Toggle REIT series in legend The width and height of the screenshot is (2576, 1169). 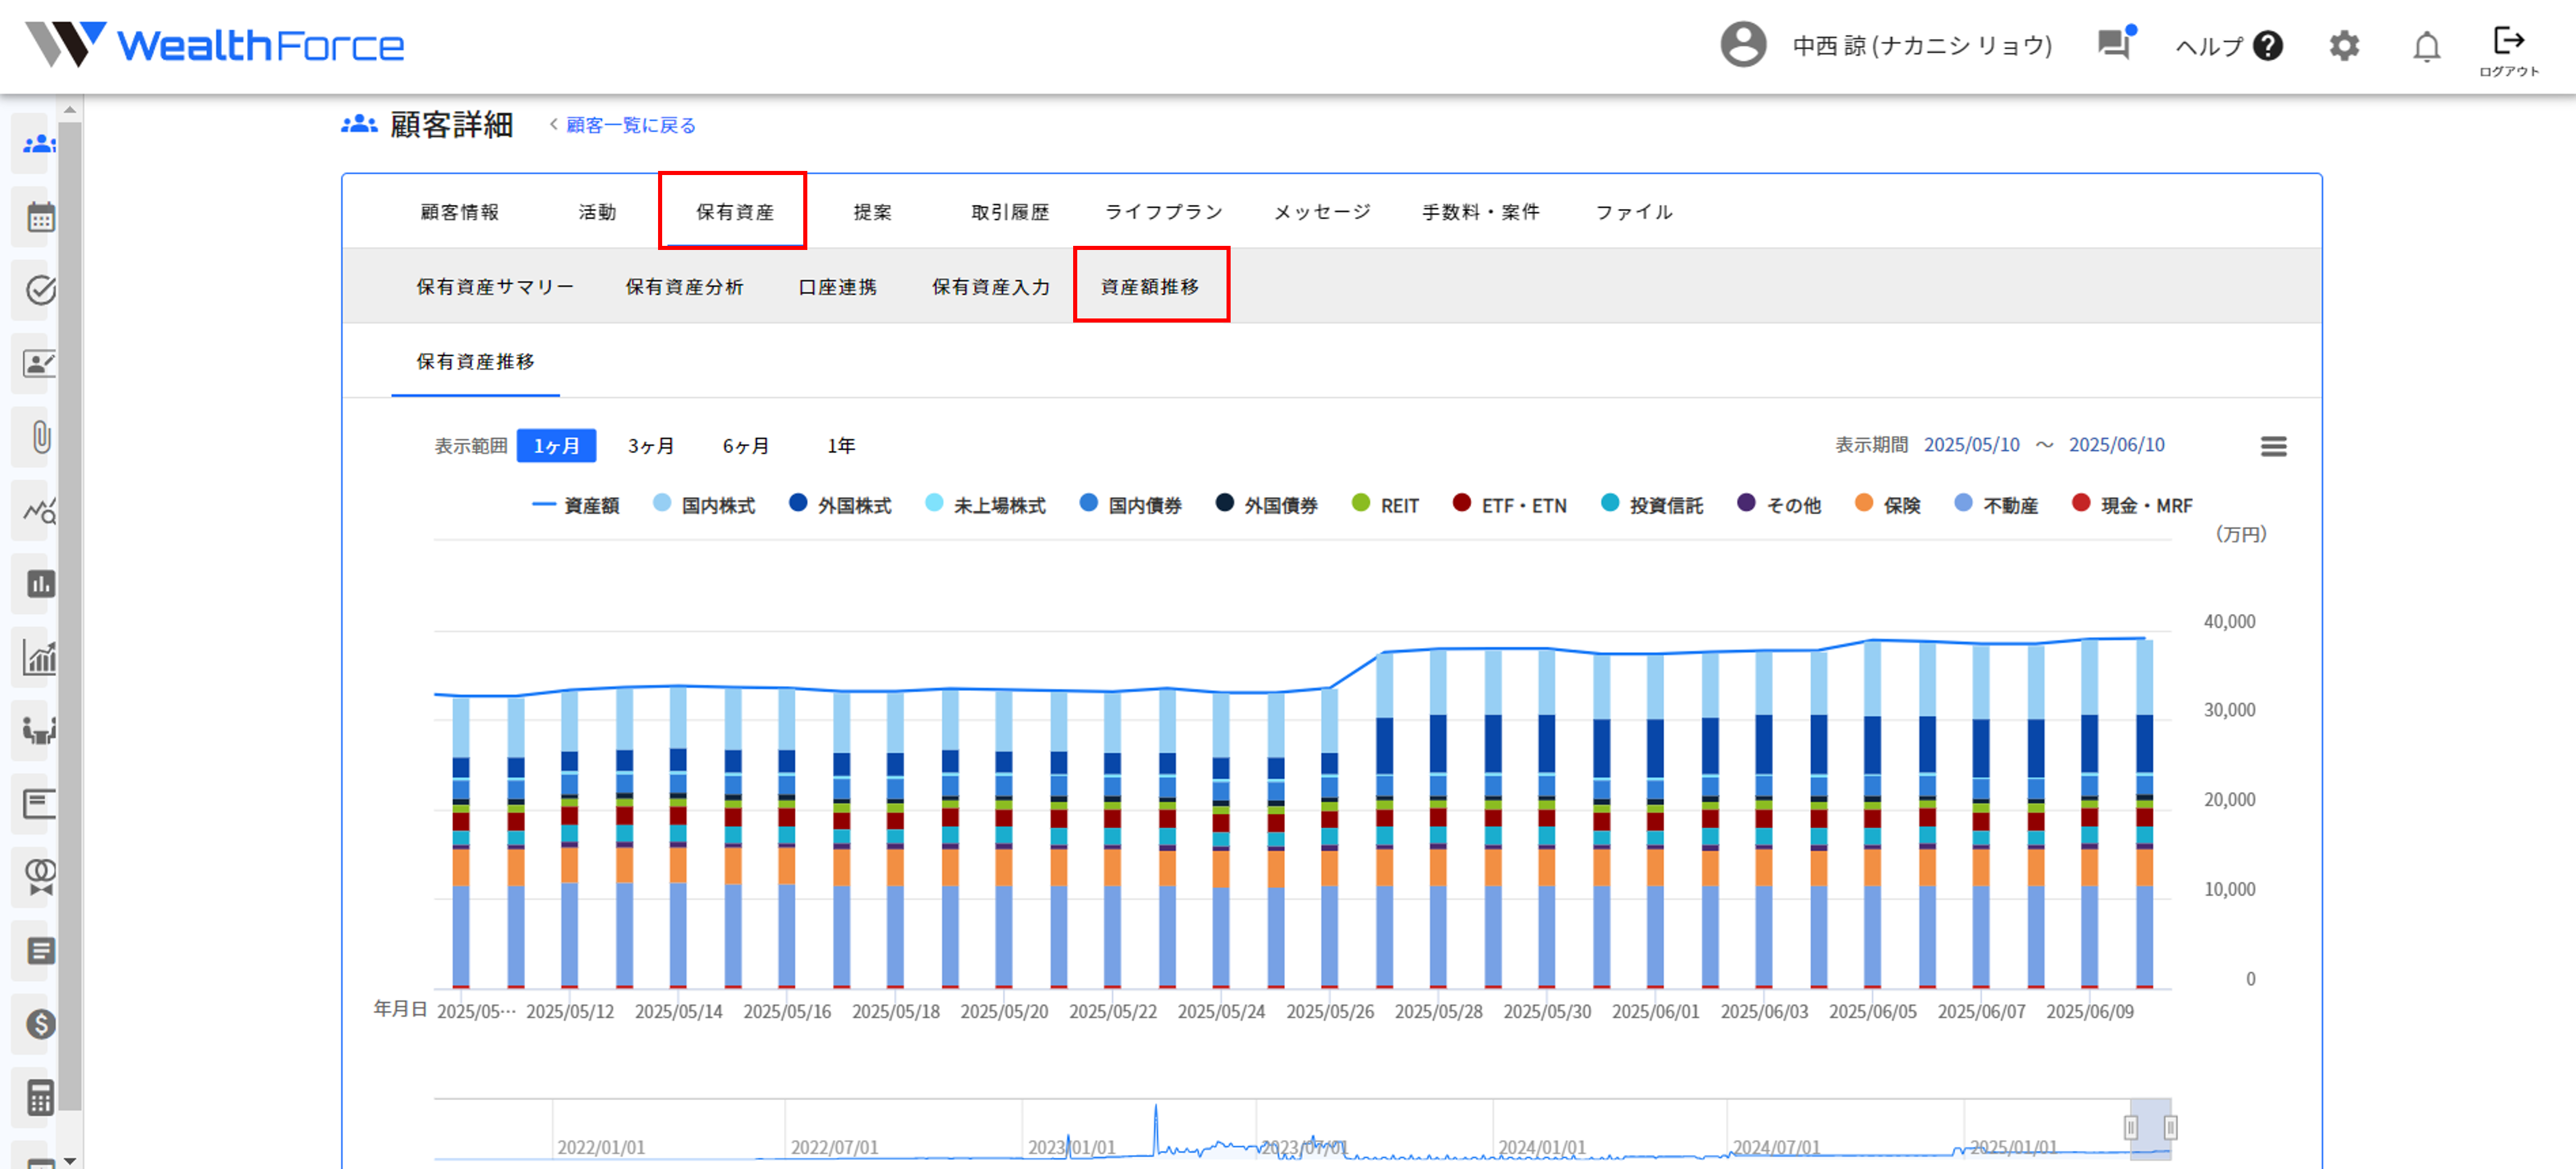pos(1385,505)
